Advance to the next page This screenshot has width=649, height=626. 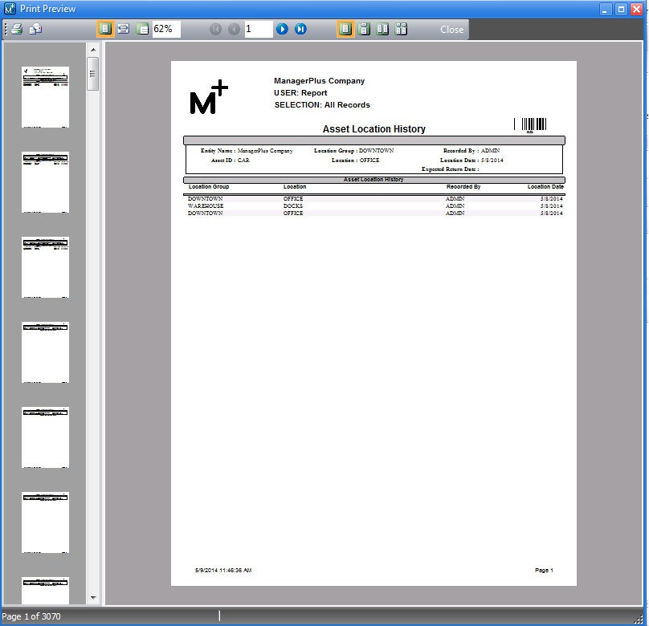tap(282, 29)
